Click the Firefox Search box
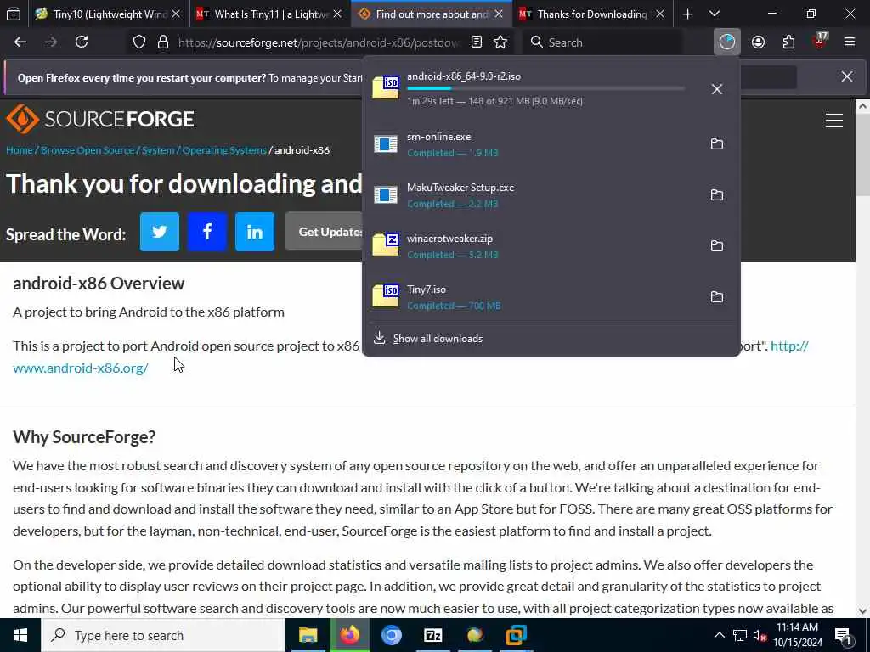The image size is (870, 652). 602,42
